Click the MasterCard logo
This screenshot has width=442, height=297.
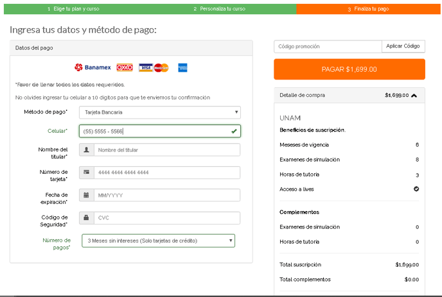(161, 67)
